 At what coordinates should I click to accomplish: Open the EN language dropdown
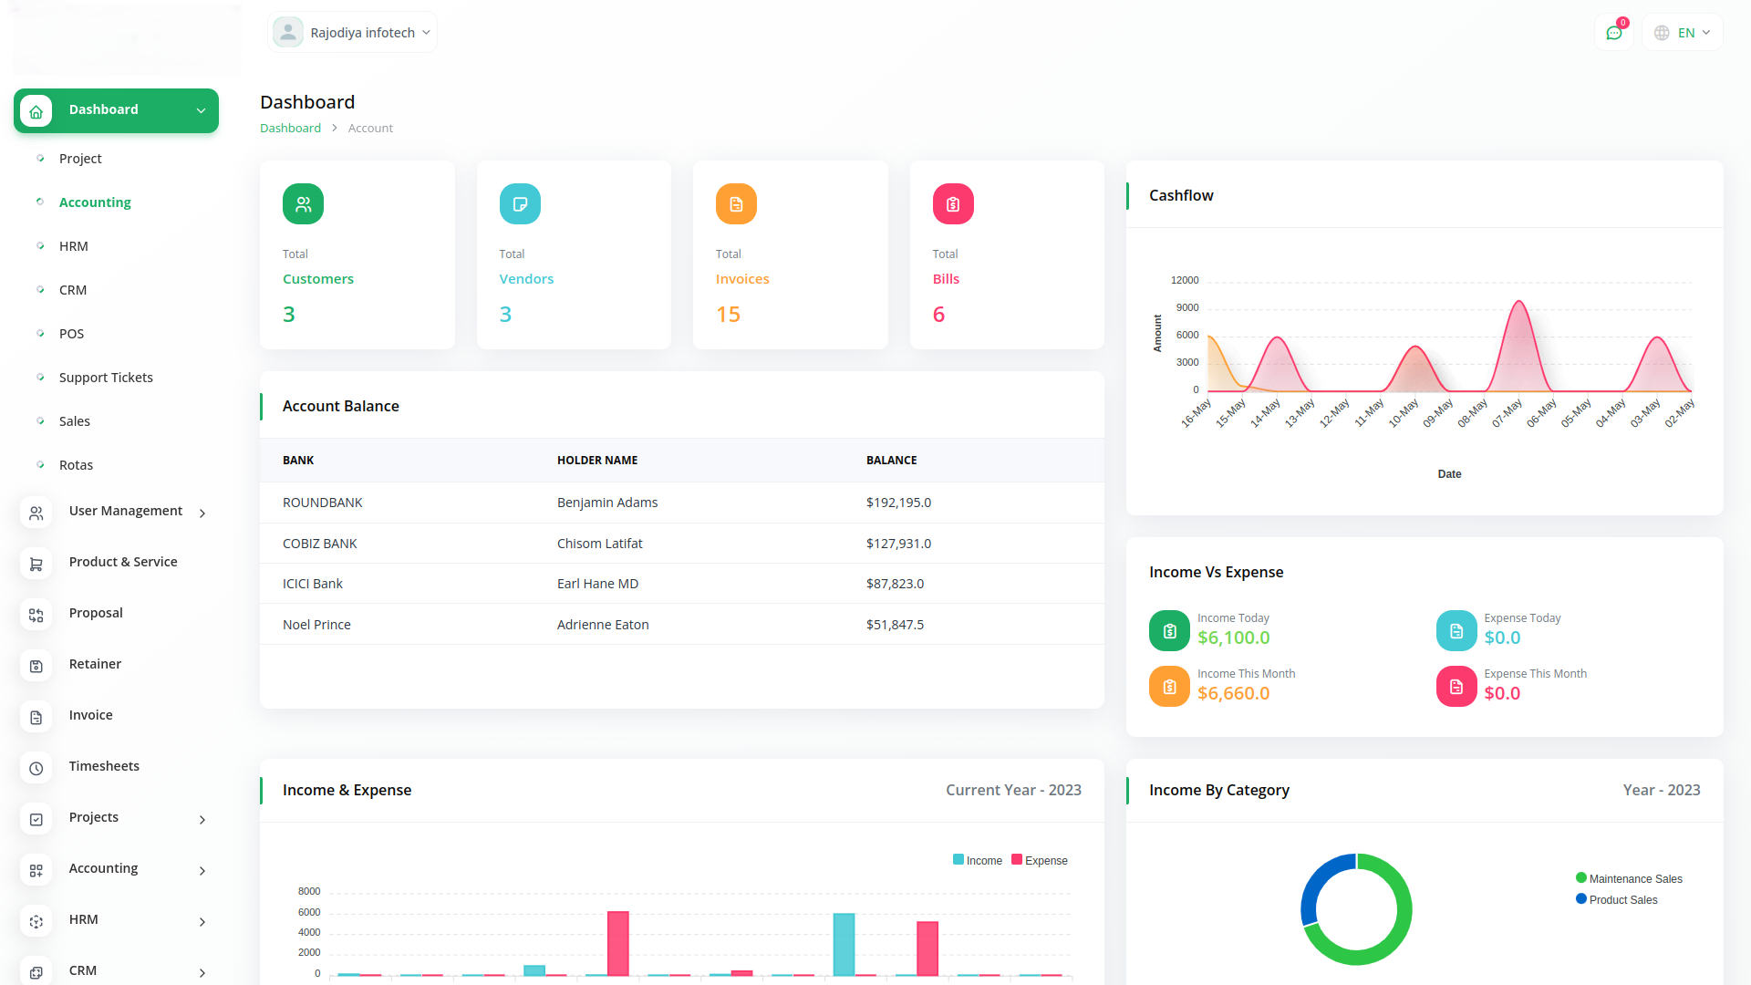pos(1682,32)
